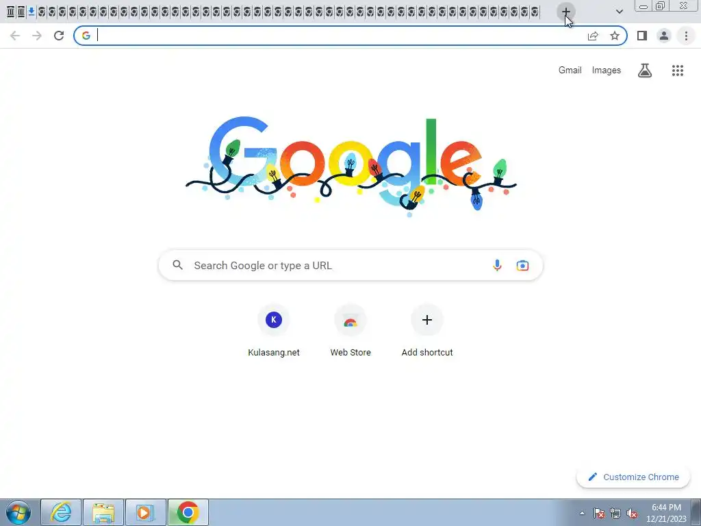The height and width of the screenshot is (526, 701).
Task: Click the muted volume tray icon
Action: coord(632,513)
